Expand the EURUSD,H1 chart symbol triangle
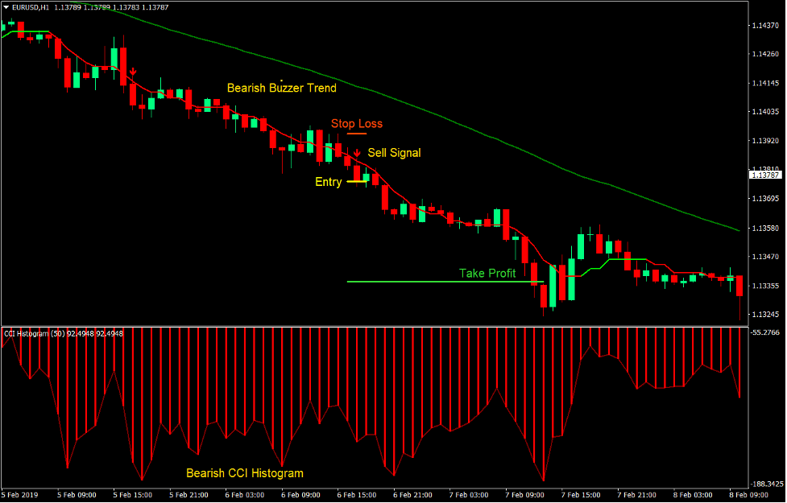This screenshot has width=787, height=503. (6, 6)
